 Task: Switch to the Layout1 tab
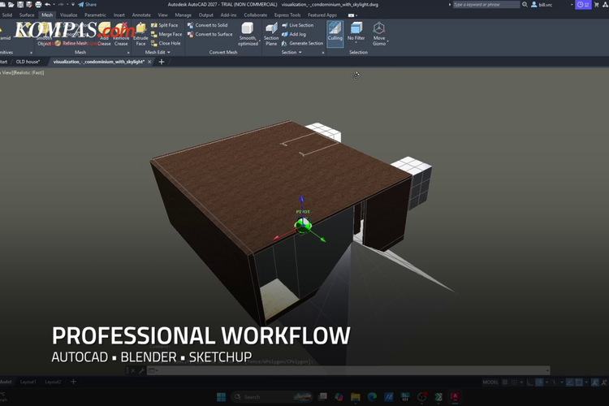(x=28, y=382)
